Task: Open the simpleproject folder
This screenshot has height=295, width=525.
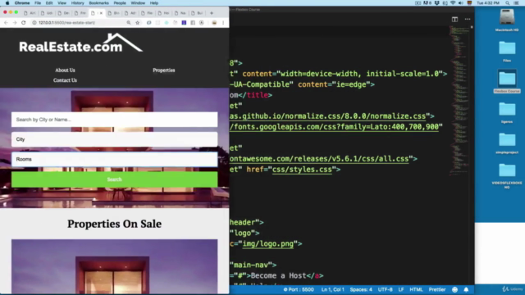Action: (x=507, y=140)
